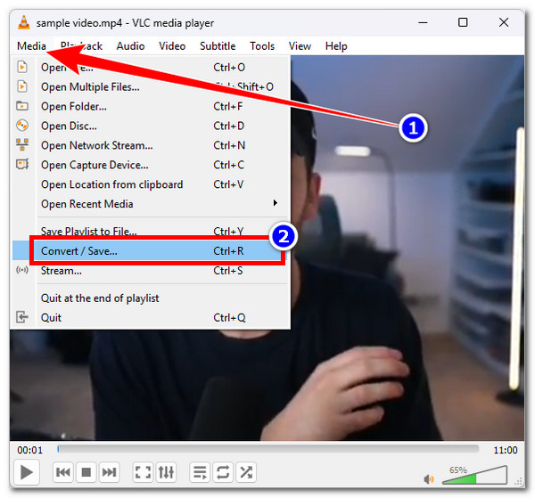Minimize the VLC window

tap(423, 22)
